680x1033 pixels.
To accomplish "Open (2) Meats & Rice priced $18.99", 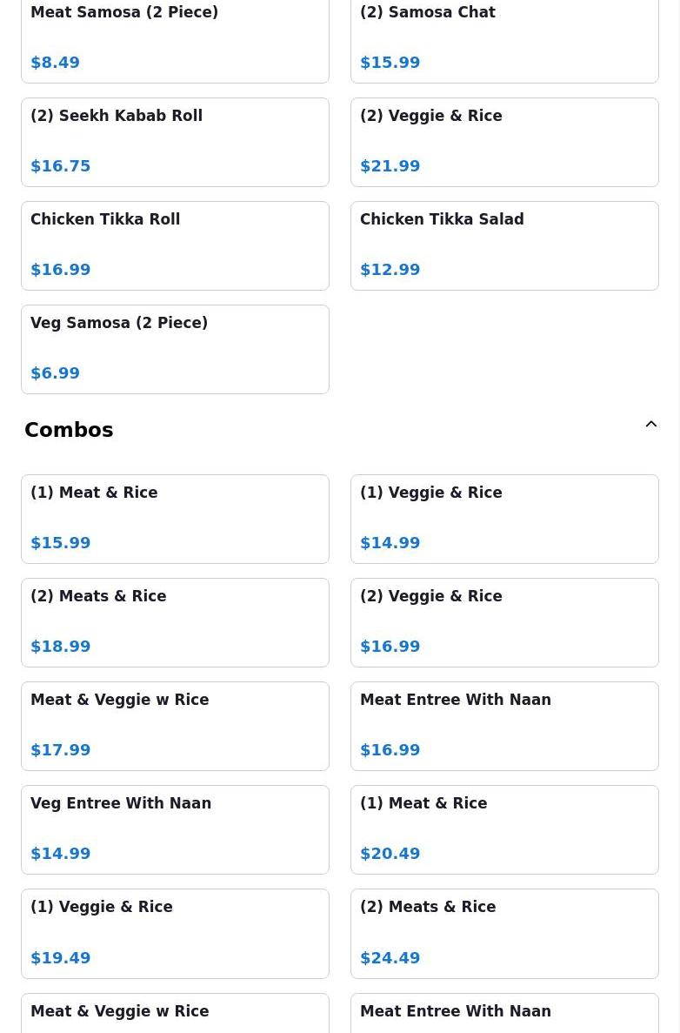I will coord(175,622).
